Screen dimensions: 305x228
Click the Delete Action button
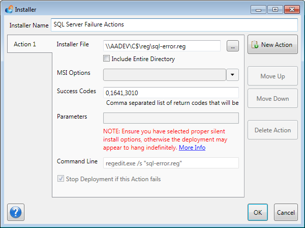point(272,130)
